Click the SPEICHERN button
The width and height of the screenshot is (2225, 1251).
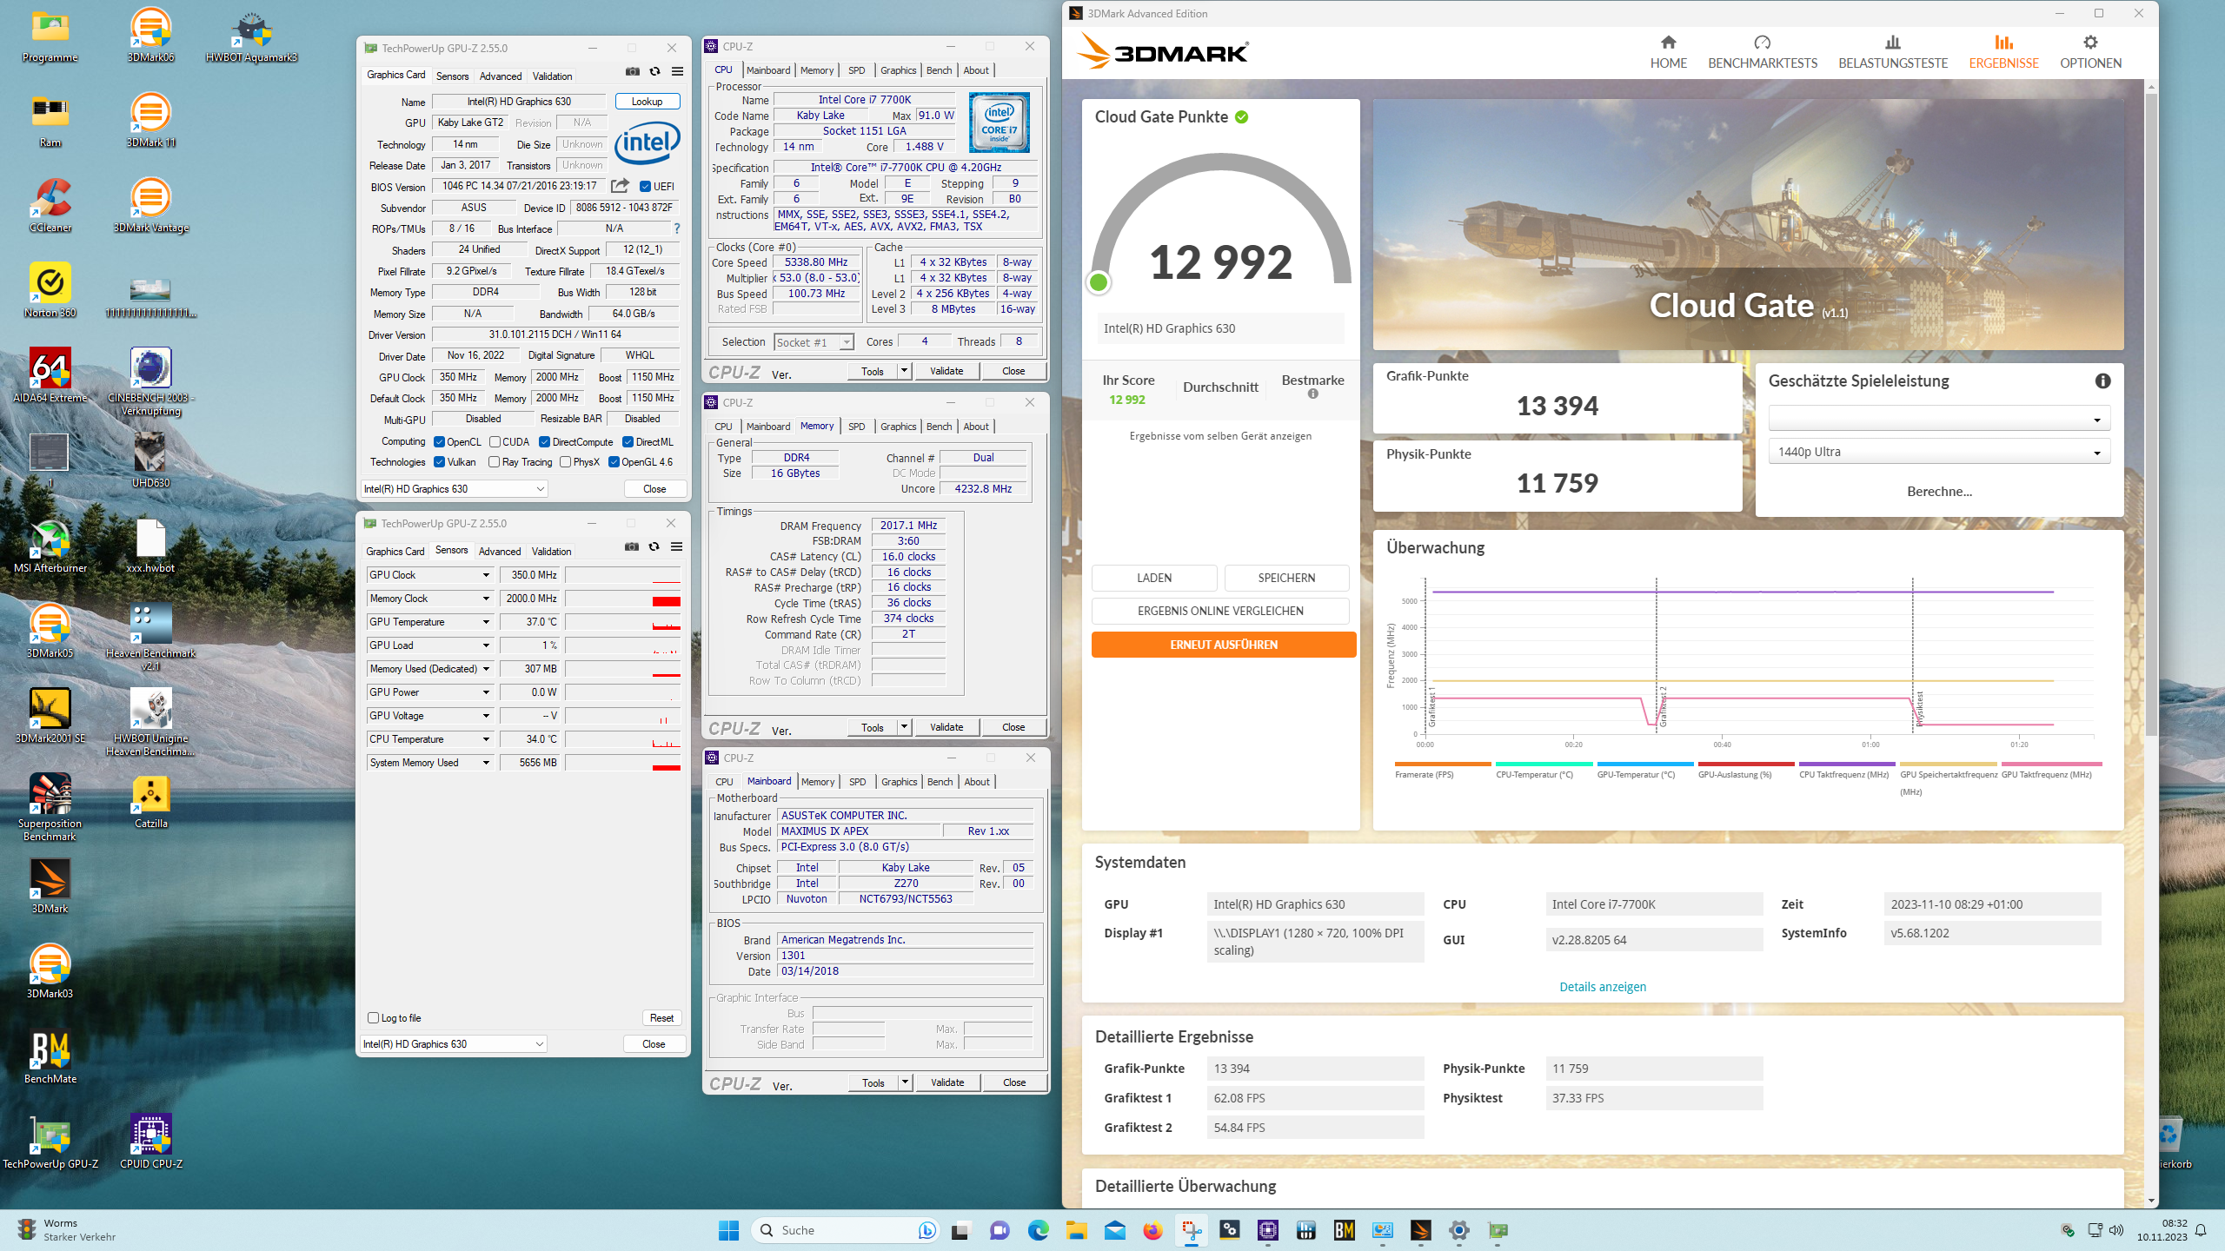(x=1286, y=578)
